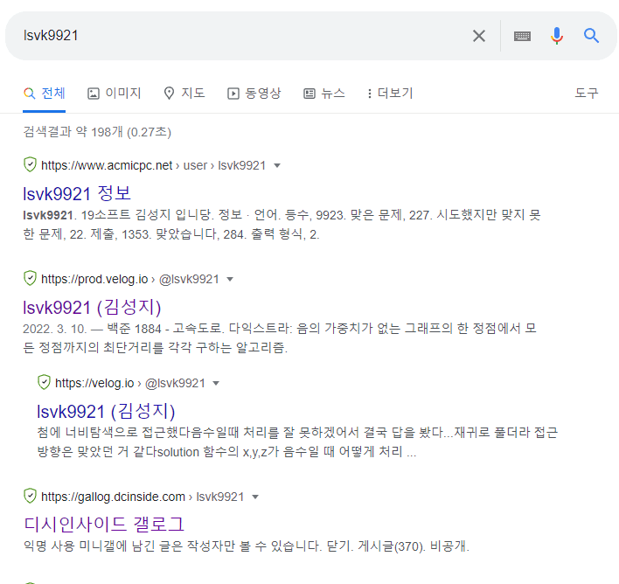The height and width of the screenshot is (584, 619).
Task: Click snippet '익명 사용 미니갤에 남긴 글은'
Action: click(103, 546)
